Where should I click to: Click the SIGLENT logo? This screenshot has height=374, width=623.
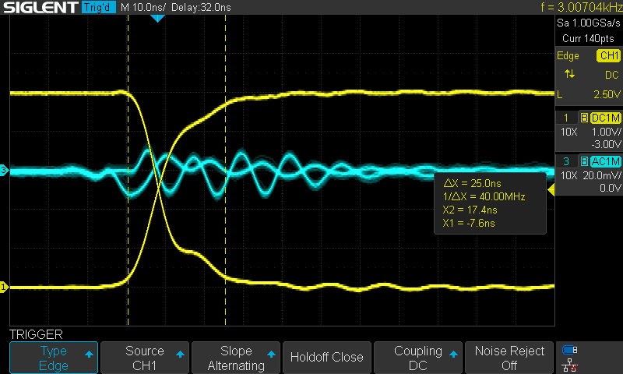click(x=39, y=8)
